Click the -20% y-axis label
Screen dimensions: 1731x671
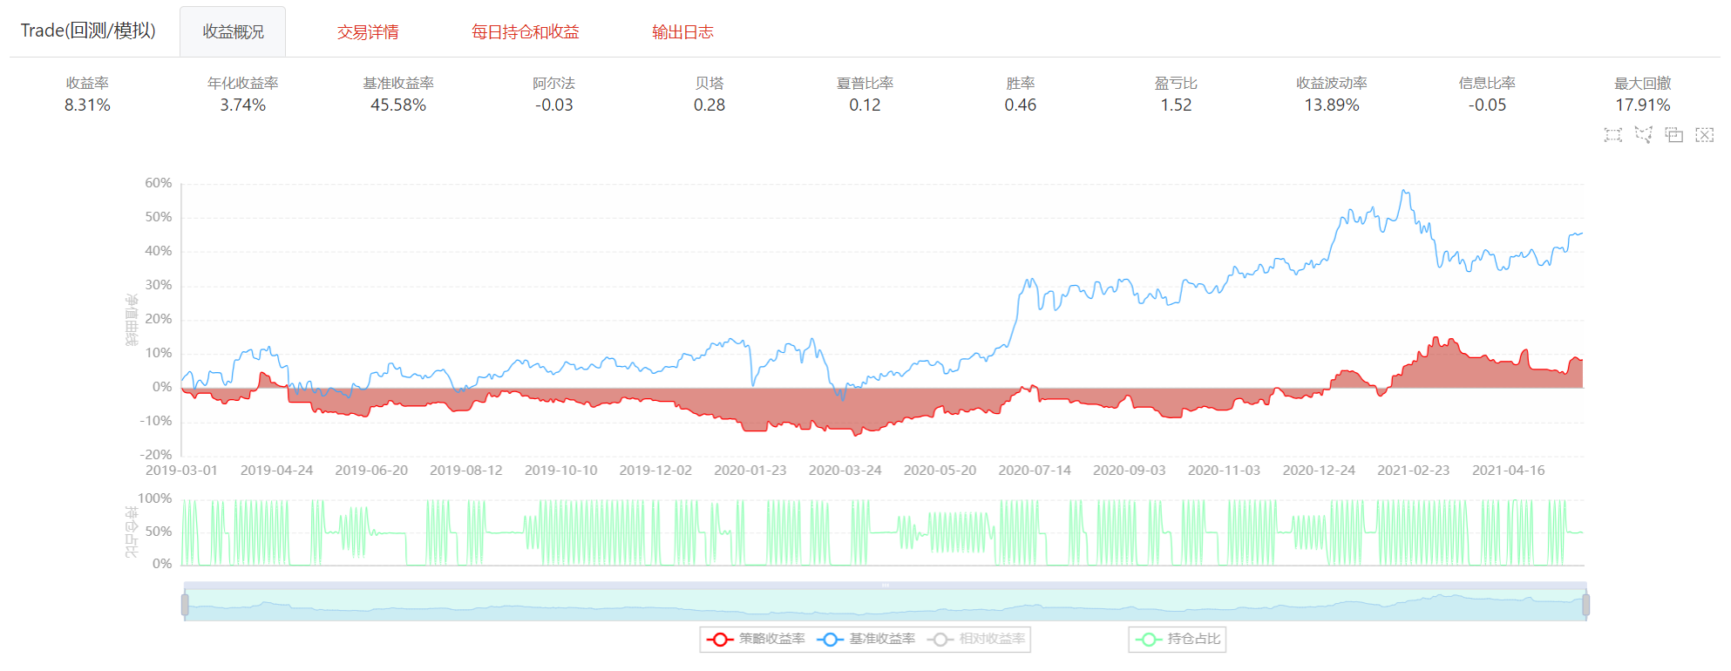click(156, 455)
